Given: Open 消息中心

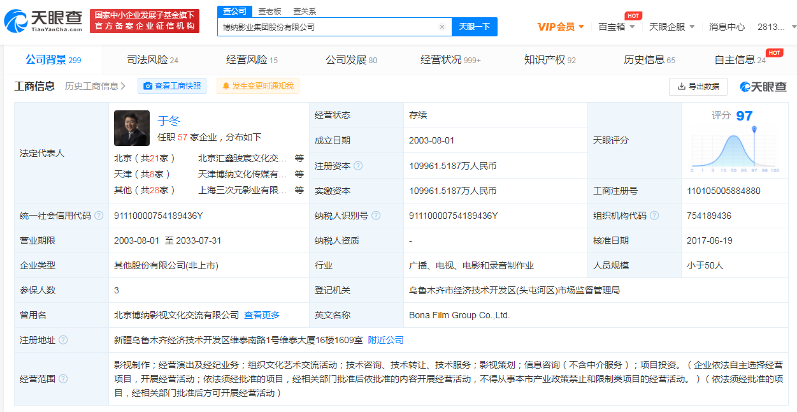Looking at the screenshot, I should tap(727, 27).
